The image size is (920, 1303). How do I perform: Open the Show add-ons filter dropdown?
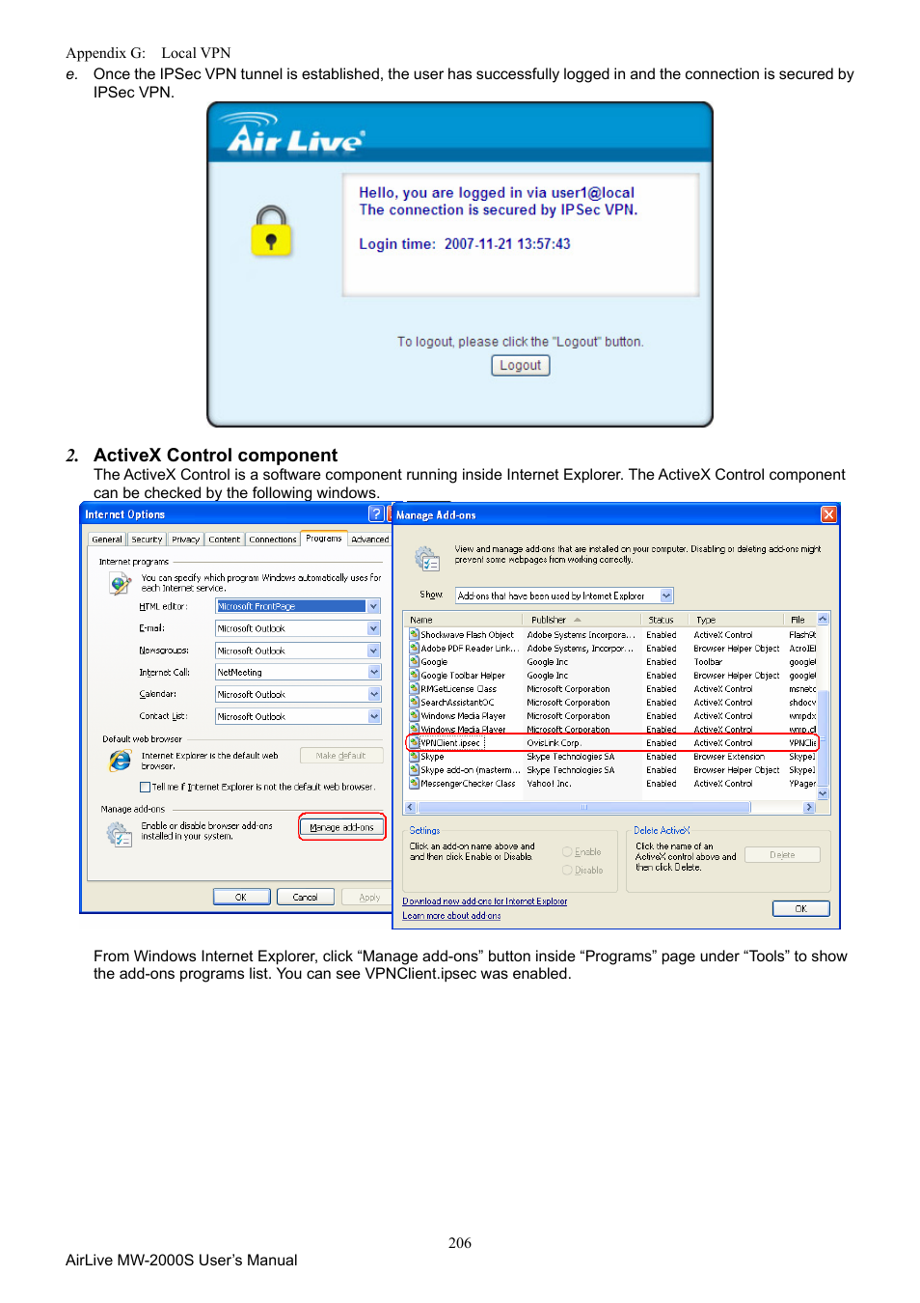pos(666,596)
